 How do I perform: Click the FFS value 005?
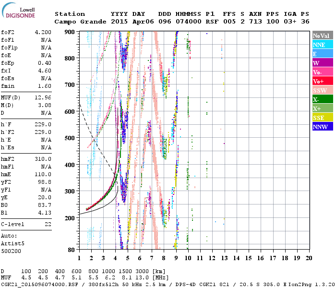[229, 22]
